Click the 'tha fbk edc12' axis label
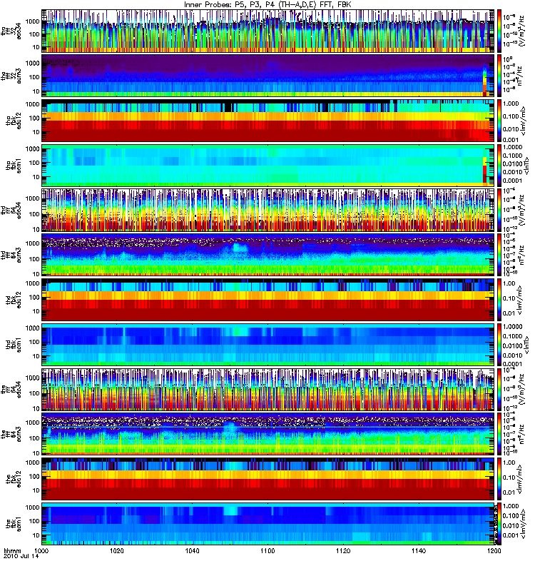The width and height of the screenshot is (535, 571). (x=14, y=121)
